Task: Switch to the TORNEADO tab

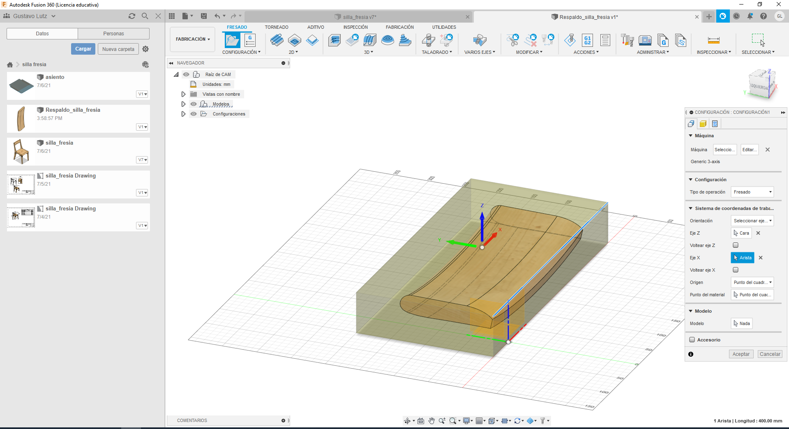Action: (x=277, y=27)
